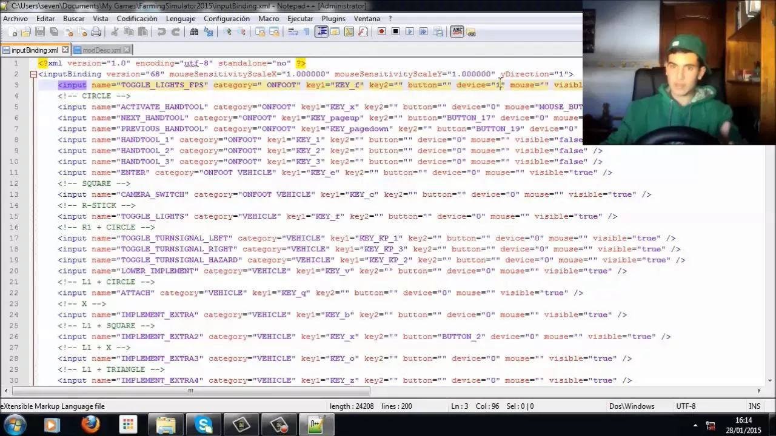Open the Document Map icon
Image resolution: width=776 pixels, height=436 pixels.
pyautogui.click(x=349, y=31)
